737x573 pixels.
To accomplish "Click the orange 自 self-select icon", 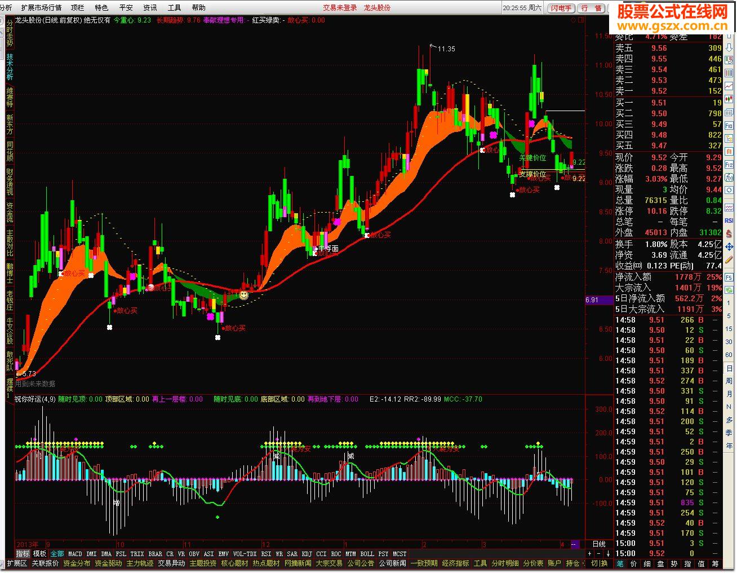I will [x=729, y=151].
